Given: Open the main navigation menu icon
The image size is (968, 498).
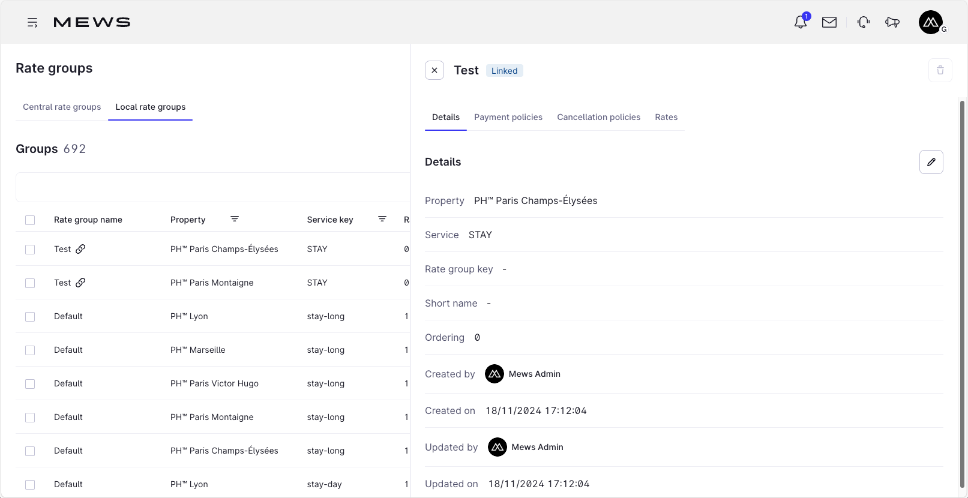Looking at the screenshot, I should pyautogui.click(x=32, y=23).
